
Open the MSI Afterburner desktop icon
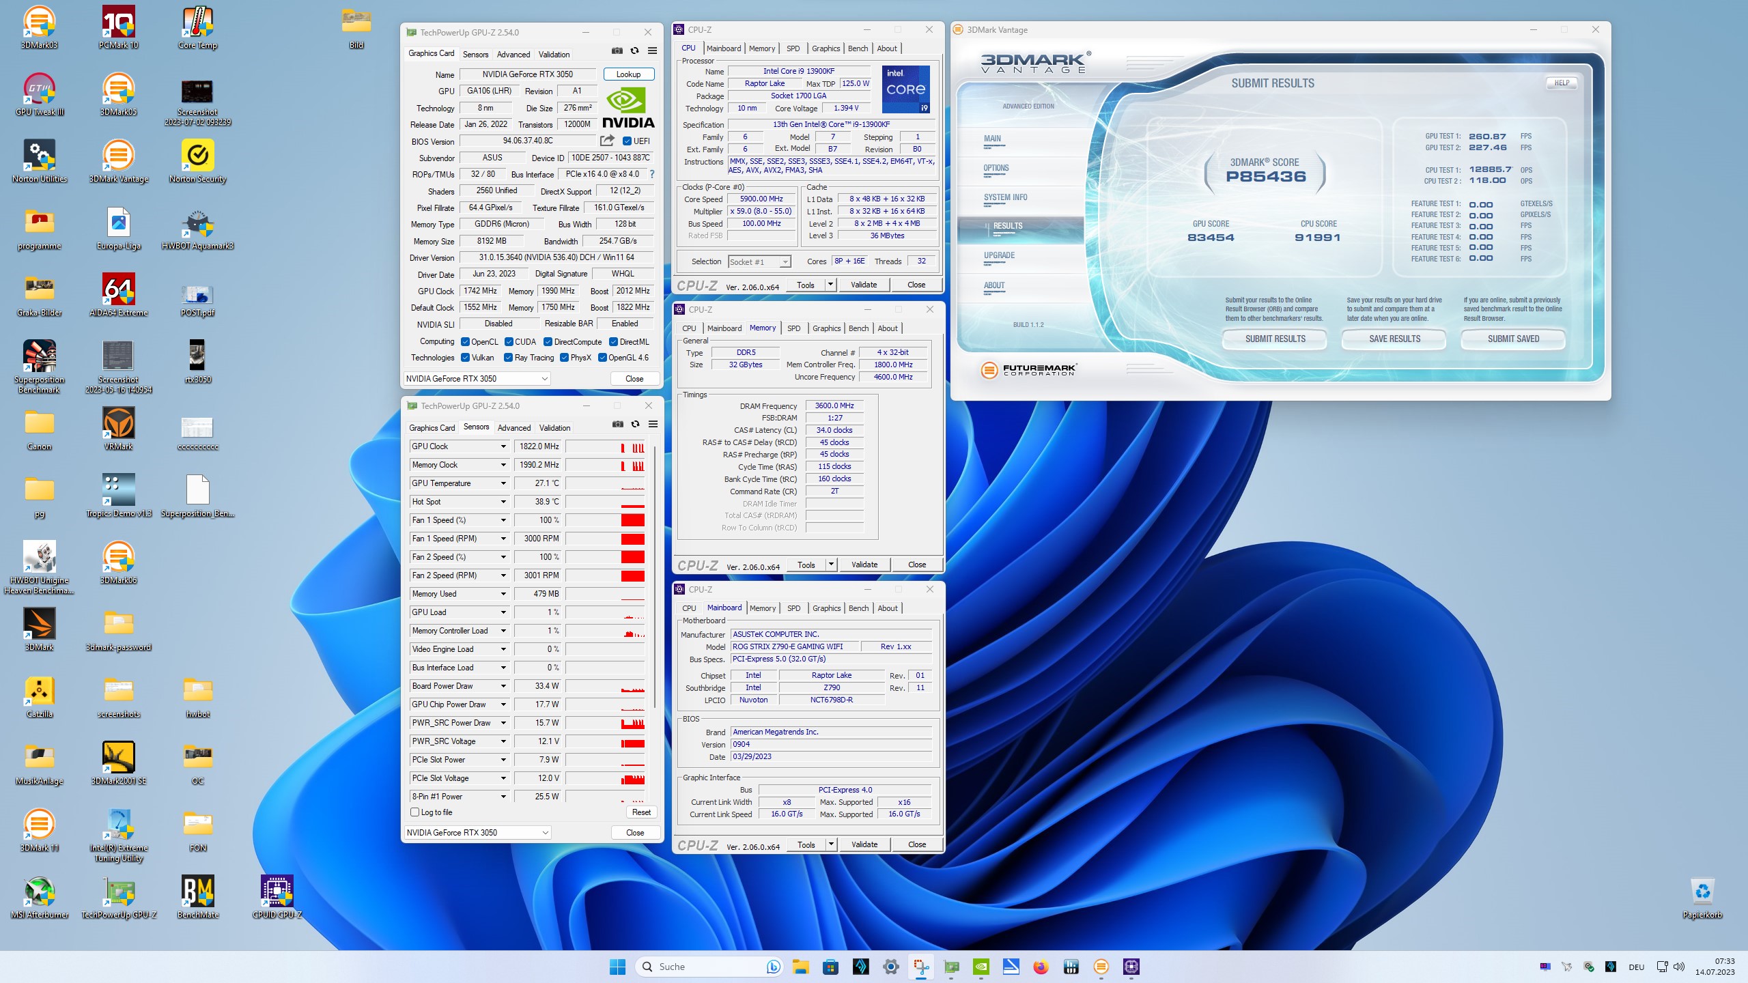[40, 897]
